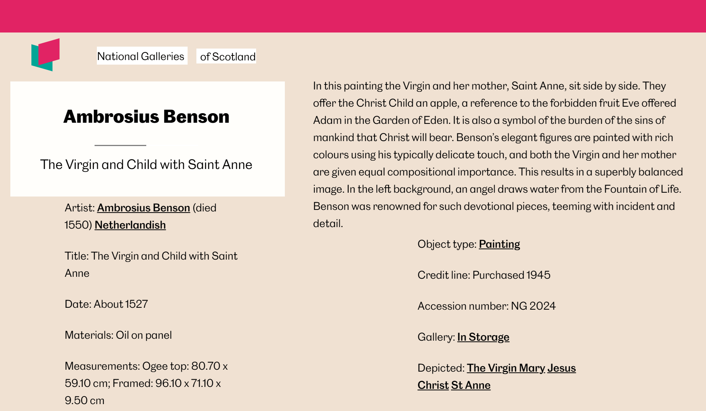Screen dimensions: 706x411
Task: Select the Accession number NG 2024 text
Action: 487,306
